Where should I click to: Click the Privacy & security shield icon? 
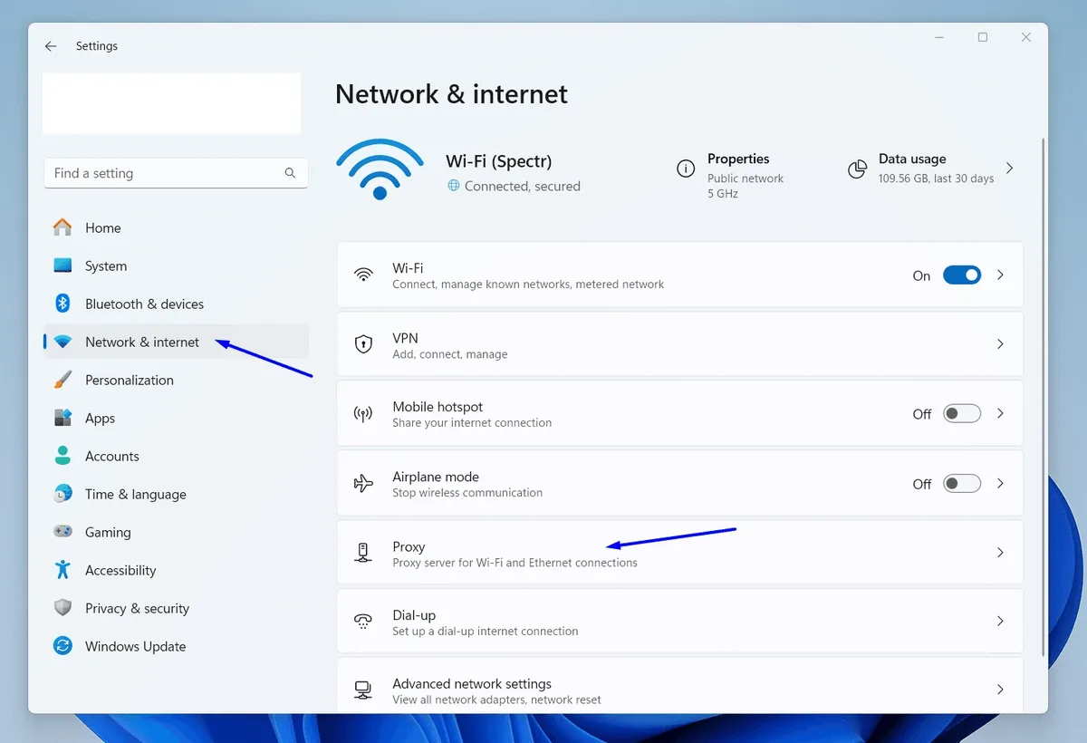click(63, 608)
